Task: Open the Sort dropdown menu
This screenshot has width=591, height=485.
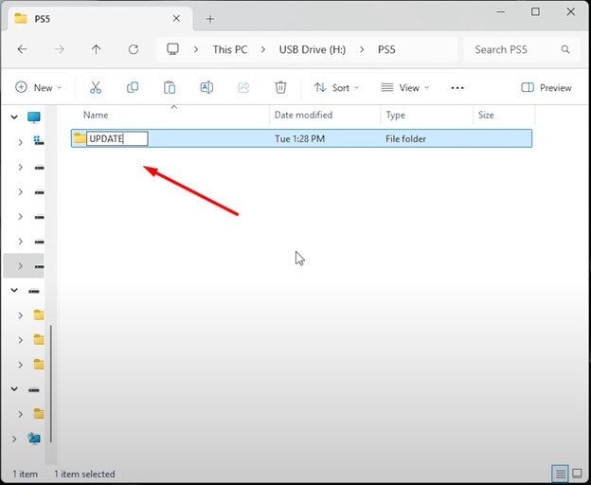Action: pyautogui.click(x=336, y=88)
